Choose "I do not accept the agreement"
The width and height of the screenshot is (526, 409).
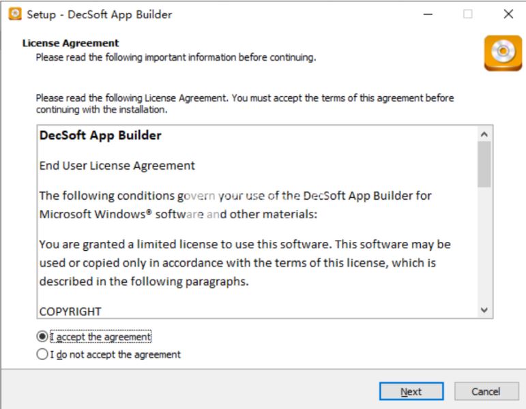pos(43,354)
